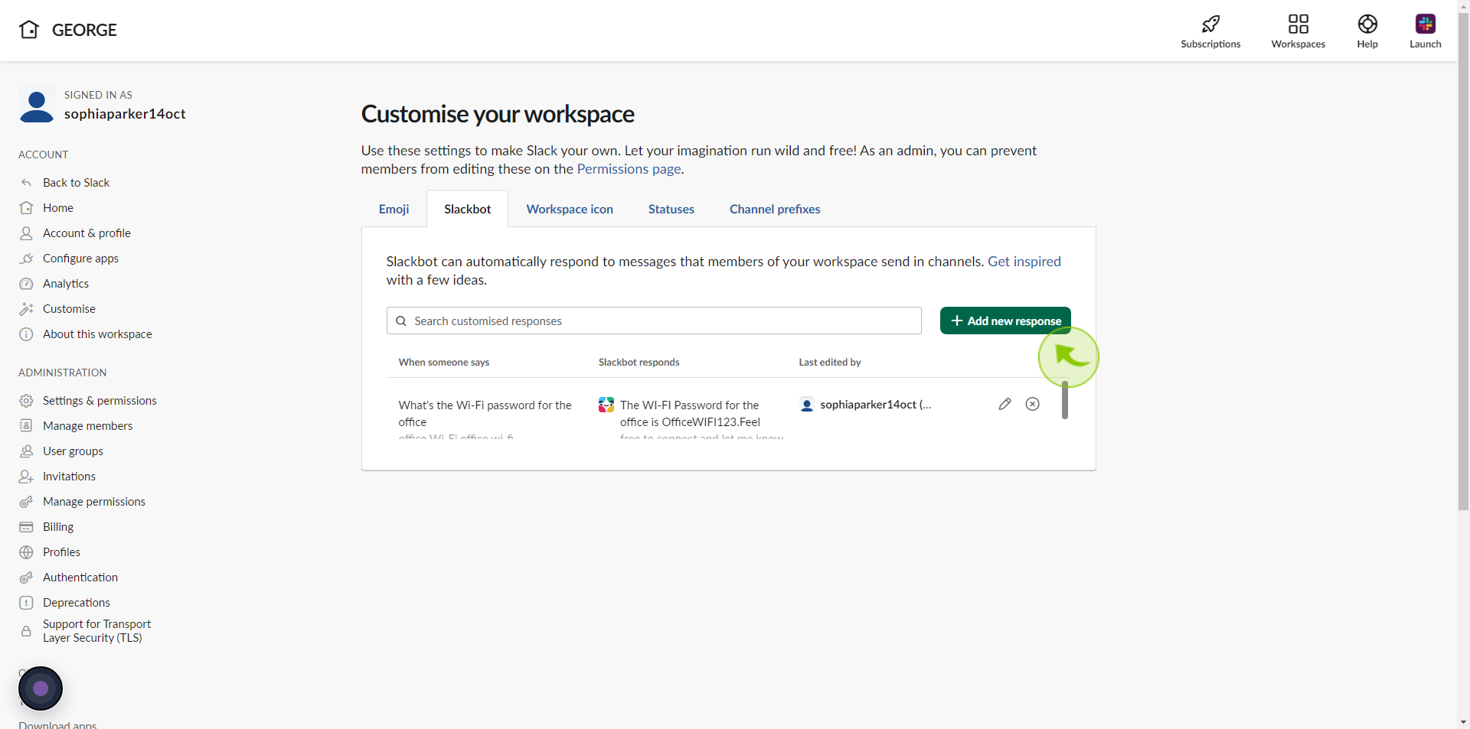
Task: Click the Settings & permissions gear icon
Action: click(x=26, y=401)
